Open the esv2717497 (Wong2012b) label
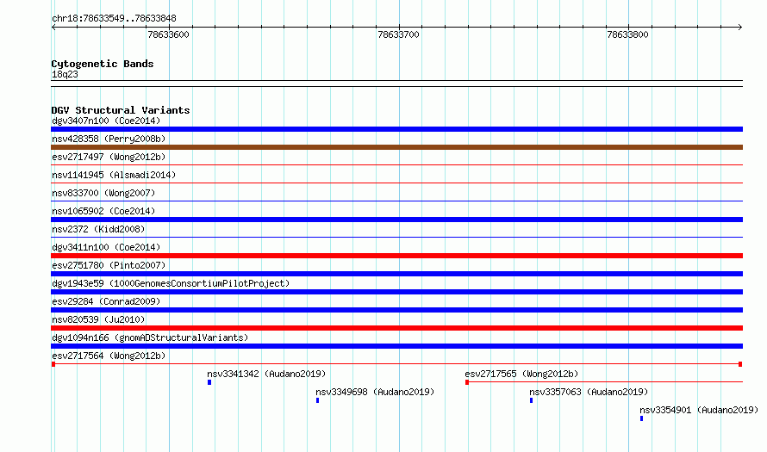Screen dimensions: 767x452 [x=109, y=157]
